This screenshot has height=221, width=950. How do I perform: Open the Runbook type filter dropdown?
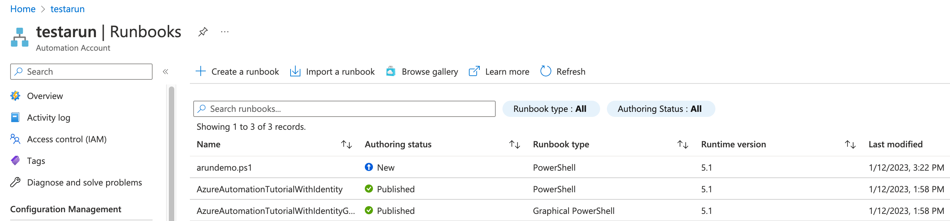tap(551, 109)
